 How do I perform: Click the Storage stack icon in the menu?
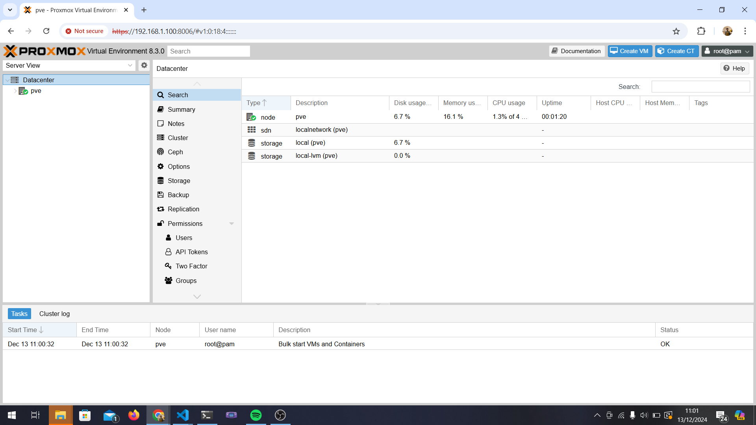click(161, 181)
